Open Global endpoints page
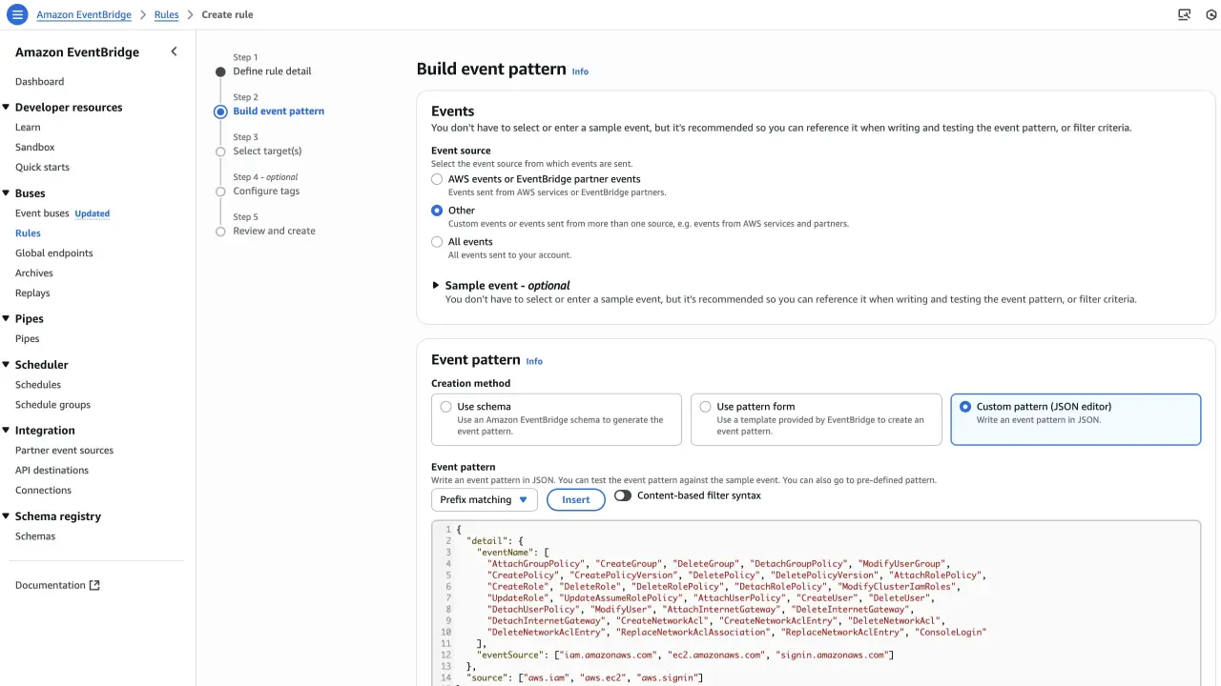Viewport: 1221px width, 686px height. (54, 253)
